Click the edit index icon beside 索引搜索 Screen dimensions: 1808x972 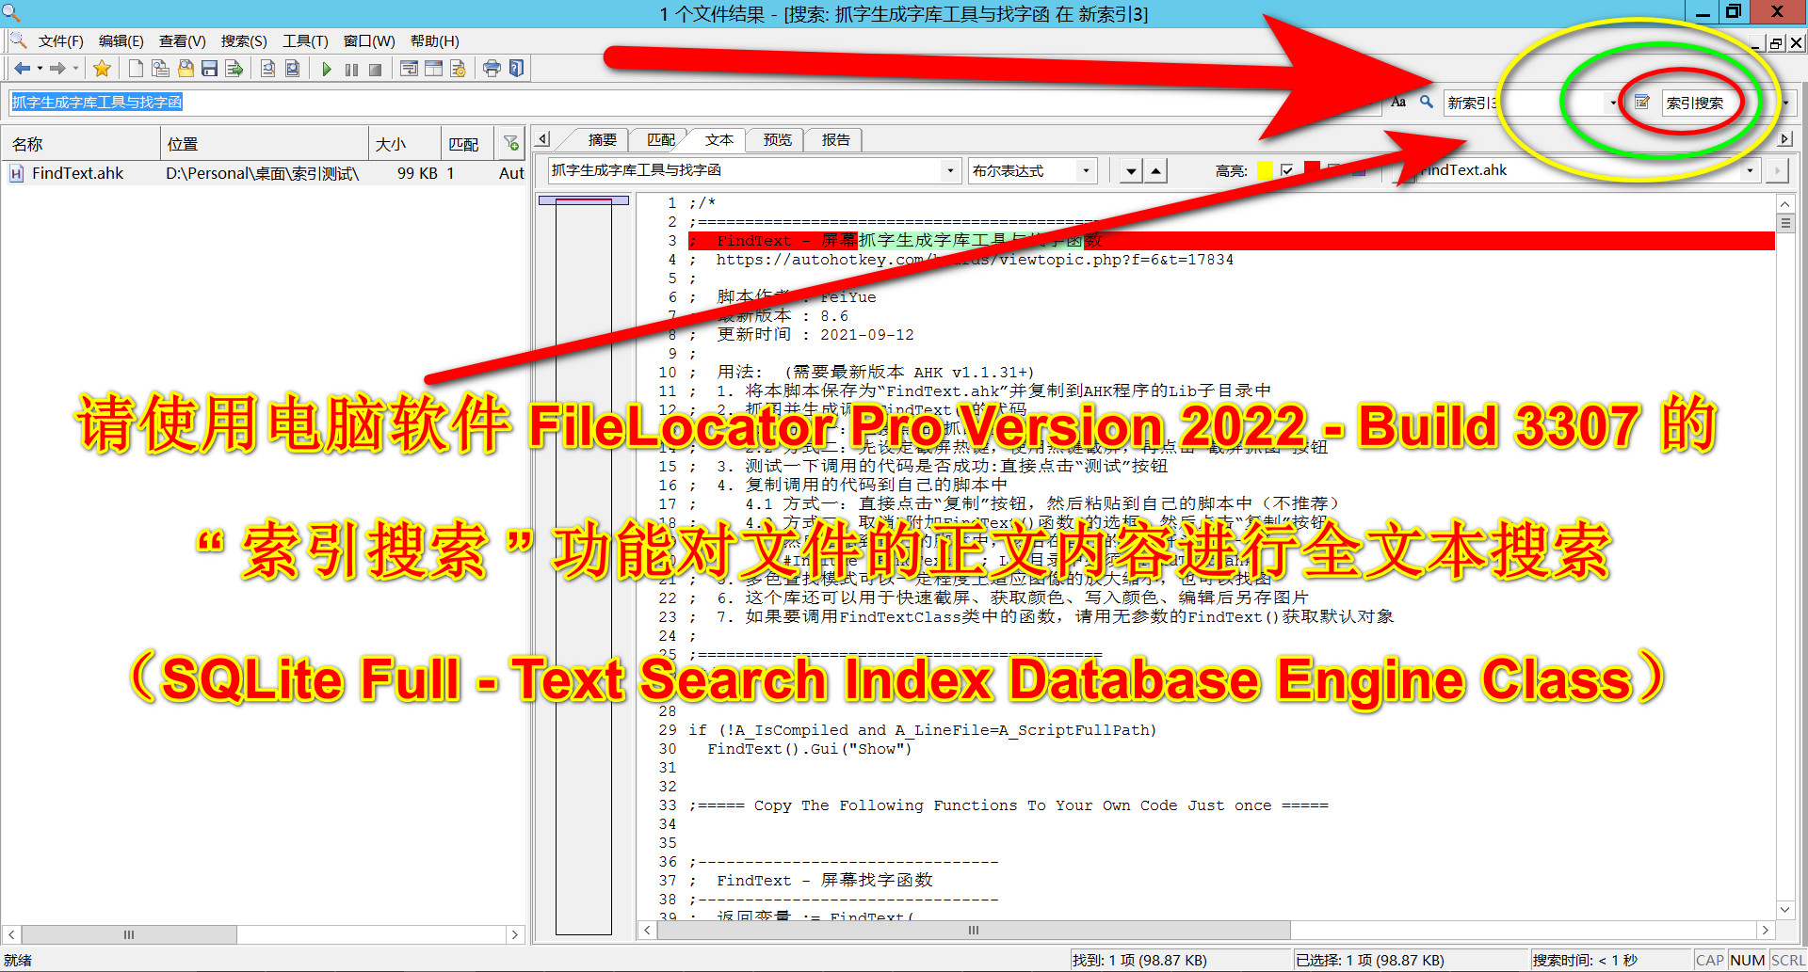click(x=1641, y=102)
